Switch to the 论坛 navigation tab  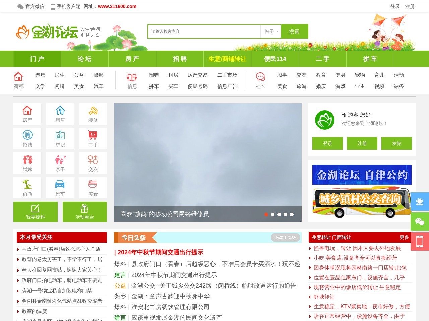(84, 59)
